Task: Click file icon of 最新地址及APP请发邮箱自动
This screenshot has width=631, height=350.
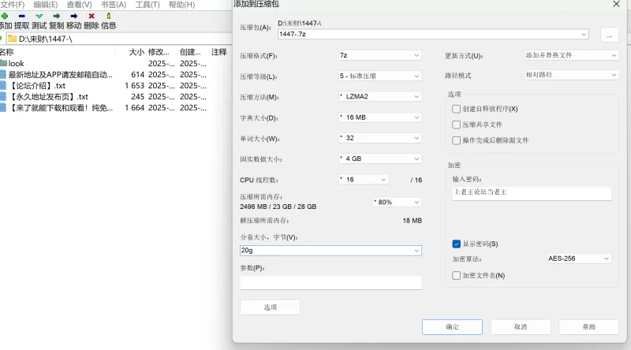Action: click(x=3, y=74)
